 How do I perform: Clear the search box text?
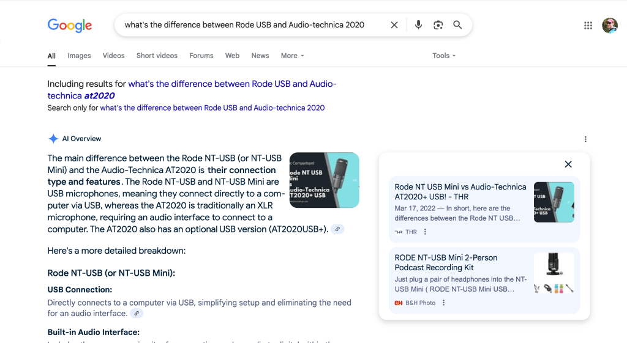[x=394, y=25]
